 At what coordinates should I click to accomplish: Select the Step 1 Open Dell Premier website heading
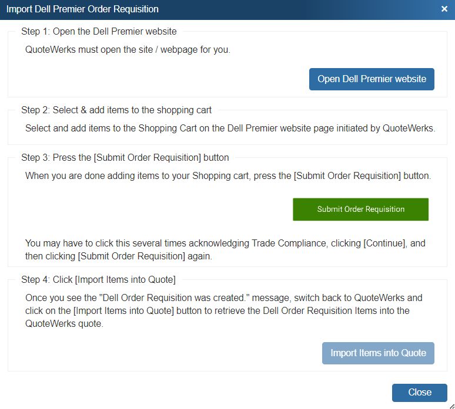point(99,32)
